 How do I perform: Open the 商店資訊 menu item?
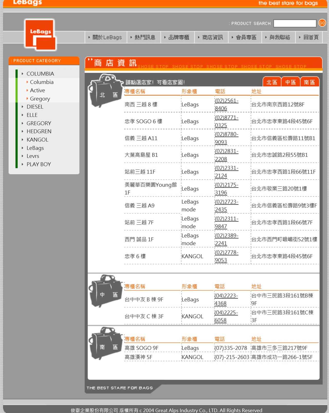[212, 37]
